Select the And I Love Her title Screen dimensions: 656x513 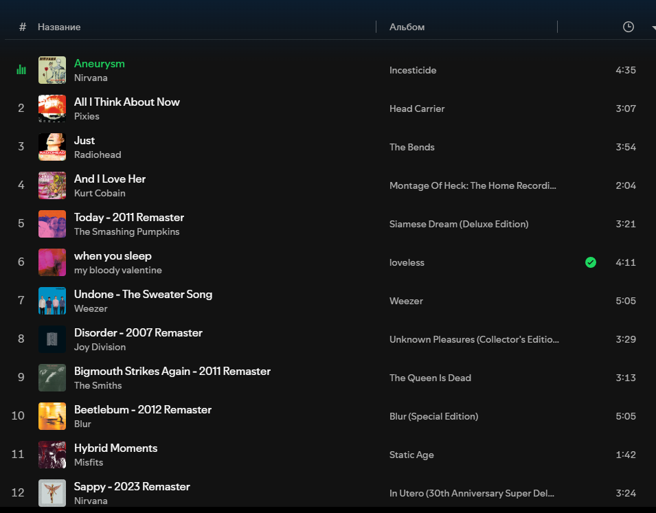[x=110, y=179]
